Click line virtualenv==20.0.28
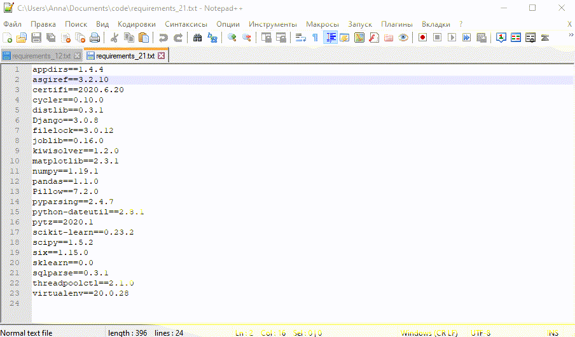Image resolution: width=575 pixels, height=337 pixels. (x=80, y=293)
